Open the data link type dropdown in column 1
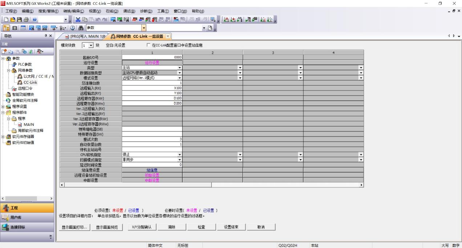 (179, 72)
